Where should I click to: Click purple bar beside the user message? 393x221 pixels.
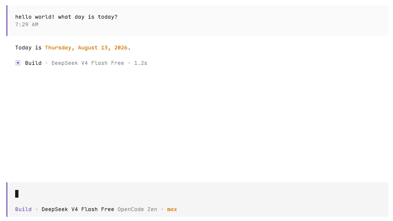7,21
